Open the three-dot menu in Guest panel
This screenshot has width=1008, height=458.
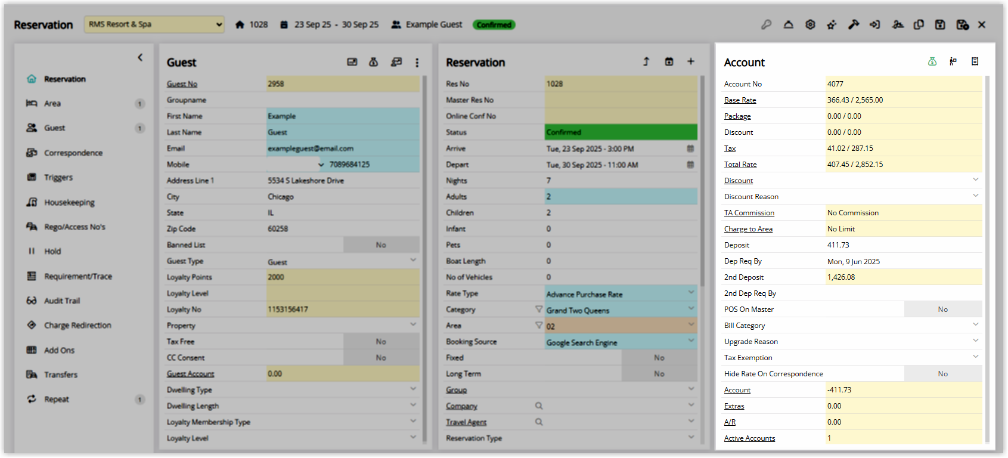[x=417, y=62]
